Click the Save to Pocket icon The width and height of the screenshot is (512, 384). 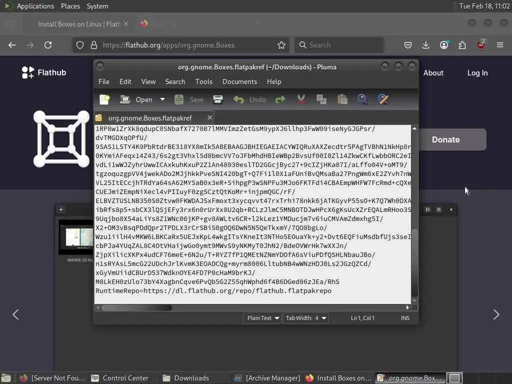point(408,45)
